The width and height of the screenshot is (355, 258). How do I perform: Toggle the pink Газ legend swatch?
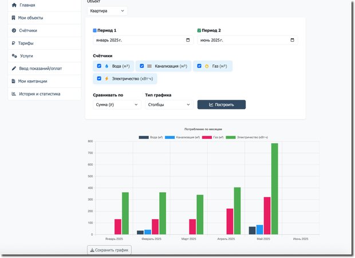(207, 137)
